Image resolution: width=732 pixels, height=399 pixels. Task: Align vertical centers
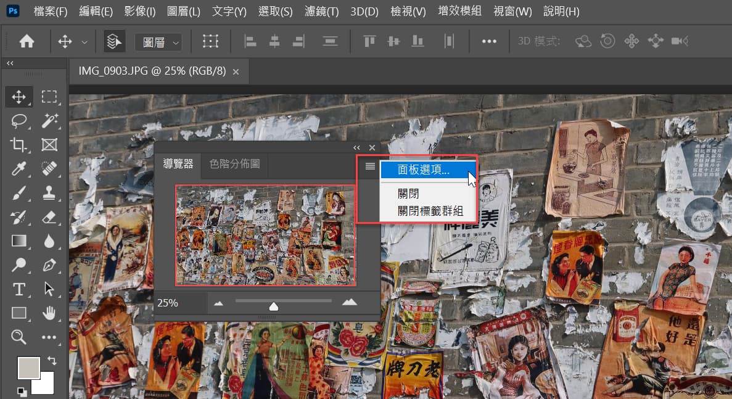pyautogui.click(x=393, y=41)
